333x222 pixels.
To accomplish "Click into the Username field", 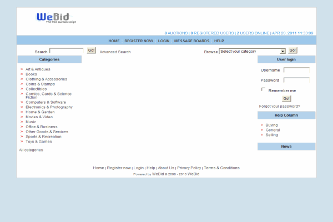I will [x=296, y=70].
